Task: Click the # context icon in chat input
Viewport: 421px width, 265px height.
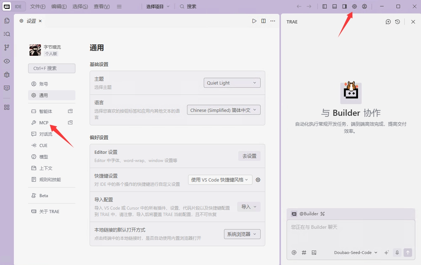Action: [304, 253]
